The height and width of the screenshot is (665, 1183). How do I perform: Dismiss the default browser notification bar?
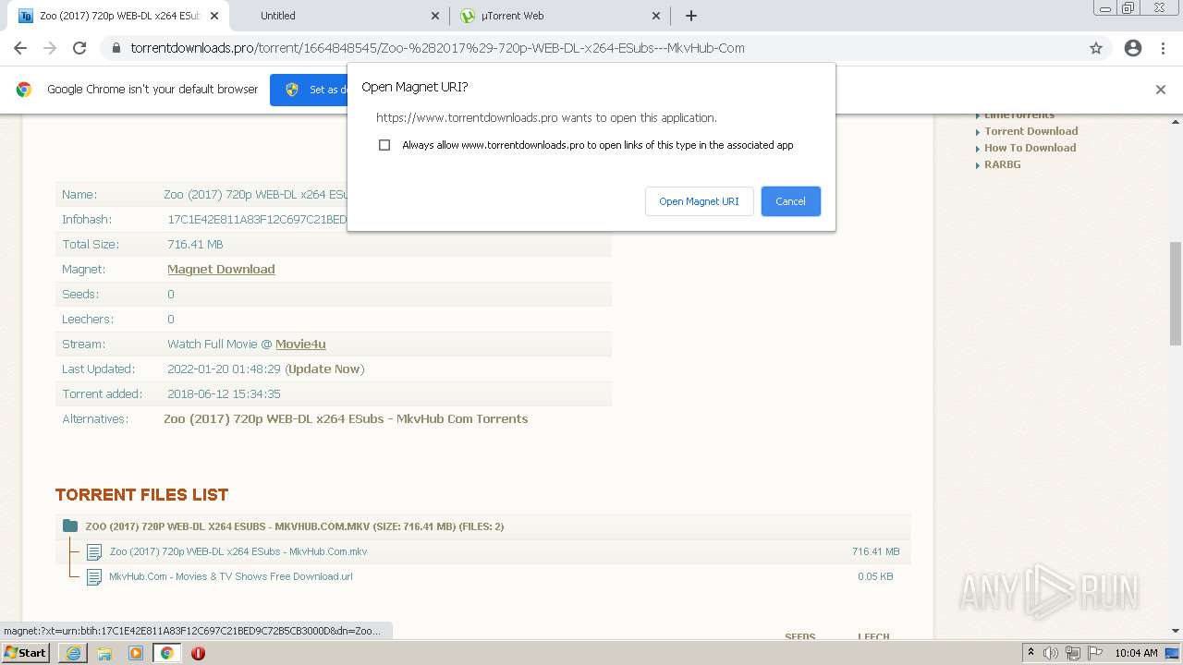point(1161,90)
